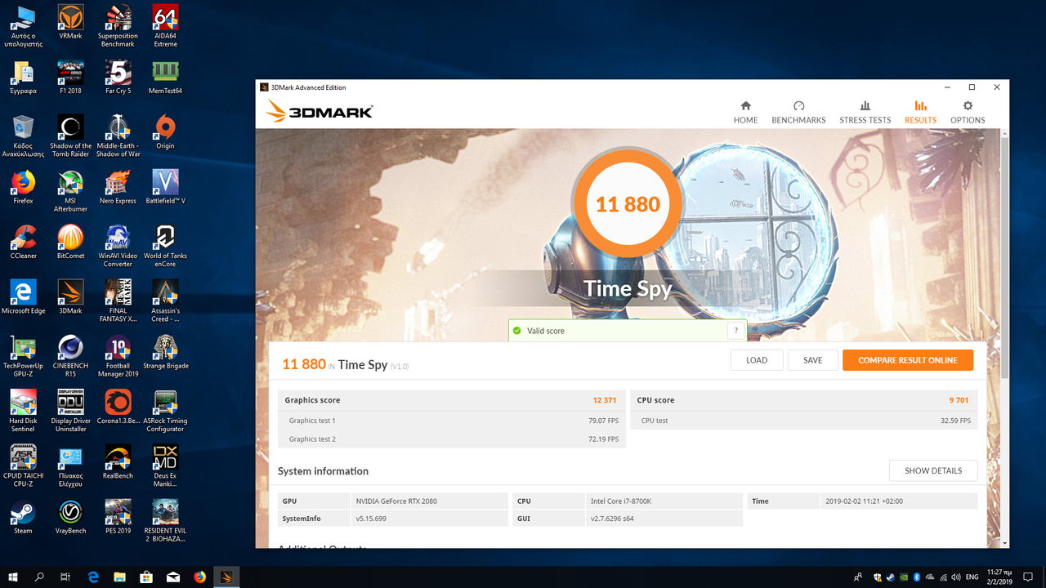Open the HOME tab in 3DMark

click(x=745, y=113)
